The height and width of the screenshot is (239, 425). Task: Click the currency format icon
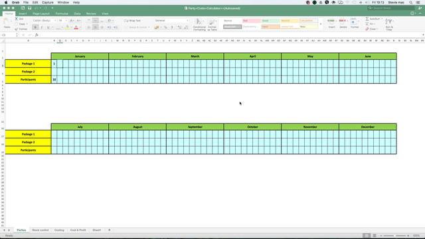157,27
